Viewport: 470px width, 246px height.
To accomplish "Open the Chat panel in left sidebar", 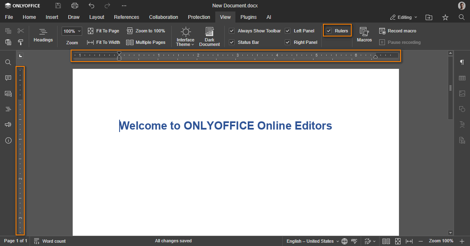I will pos(8,93).
